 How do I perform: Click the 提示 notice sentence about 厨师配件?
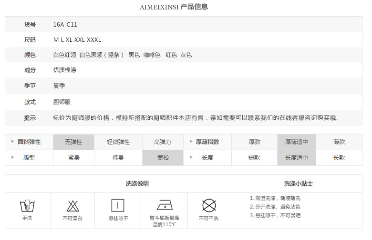[x=195, y=118]
